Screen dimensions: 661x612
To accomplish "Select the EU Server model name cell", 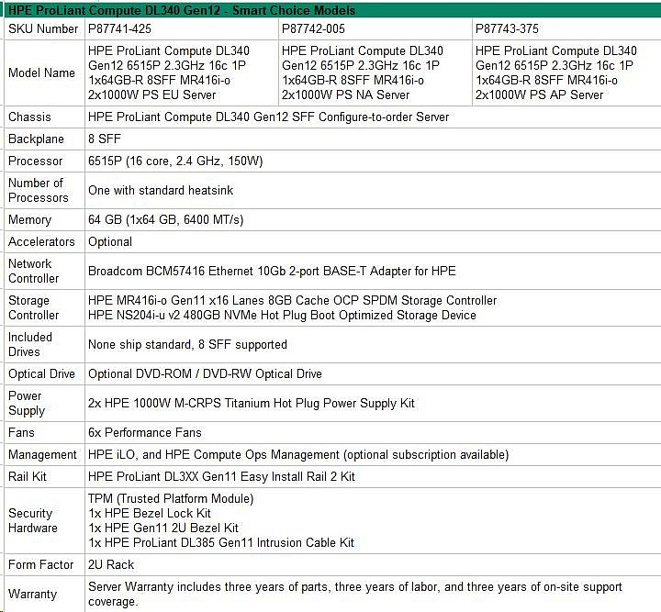I will pyautogui.click(x=180, y=72).
